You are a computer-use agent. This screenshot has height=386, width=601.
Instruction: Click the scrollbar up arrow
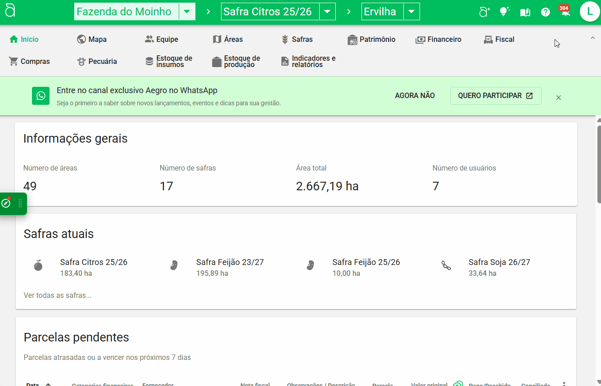598,120
